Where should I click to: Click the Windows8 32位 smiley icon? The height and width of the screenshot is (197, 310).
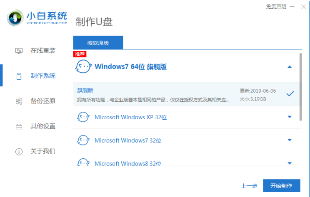(83, 163)
